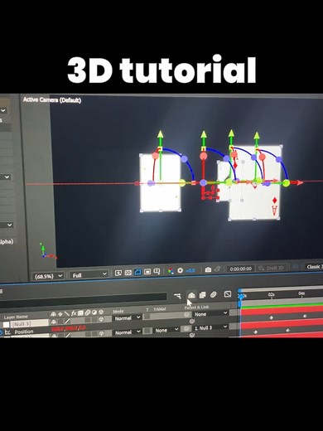Open the Full resolution dropdown
Screen dimensions: 323x431
(89, 274)
